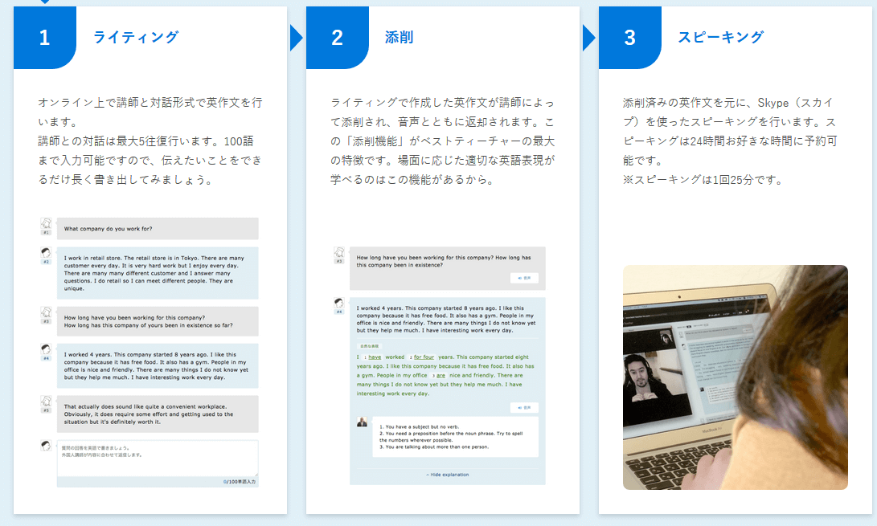Click the paragraph starting ライティングで作成した英作文
Image resolution: width=877 pixels, height=526 pixels.
coord(442,141)
